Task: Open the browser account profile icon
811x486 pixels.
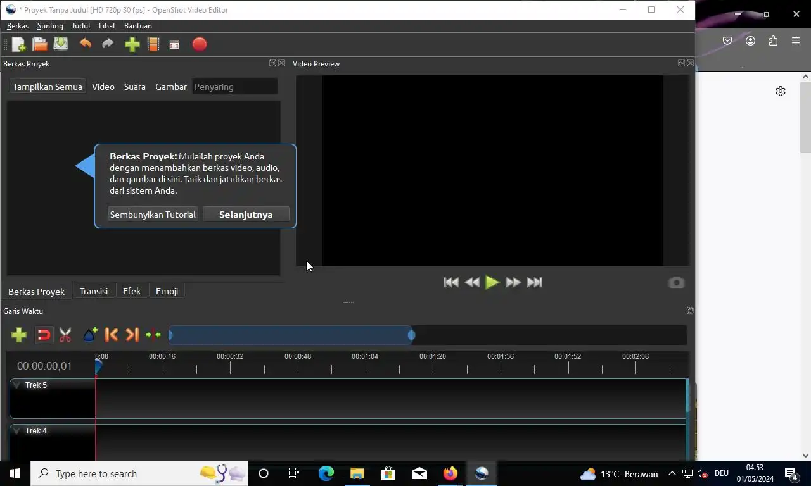Action: (750, 40)
